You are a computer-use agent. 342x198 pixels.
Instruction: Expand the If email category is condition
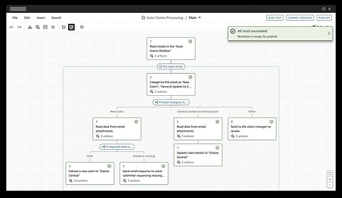(x=171, y=102)
